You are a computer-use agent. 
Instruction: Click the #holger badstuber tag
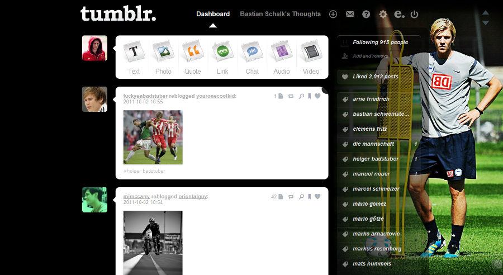pos(144,171)
